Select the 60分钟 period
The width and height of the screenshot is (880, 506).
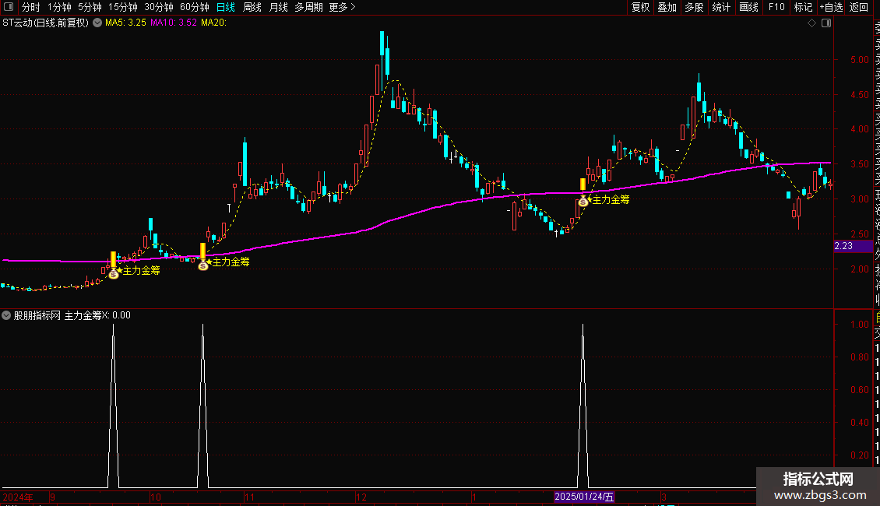click(195, 7)
